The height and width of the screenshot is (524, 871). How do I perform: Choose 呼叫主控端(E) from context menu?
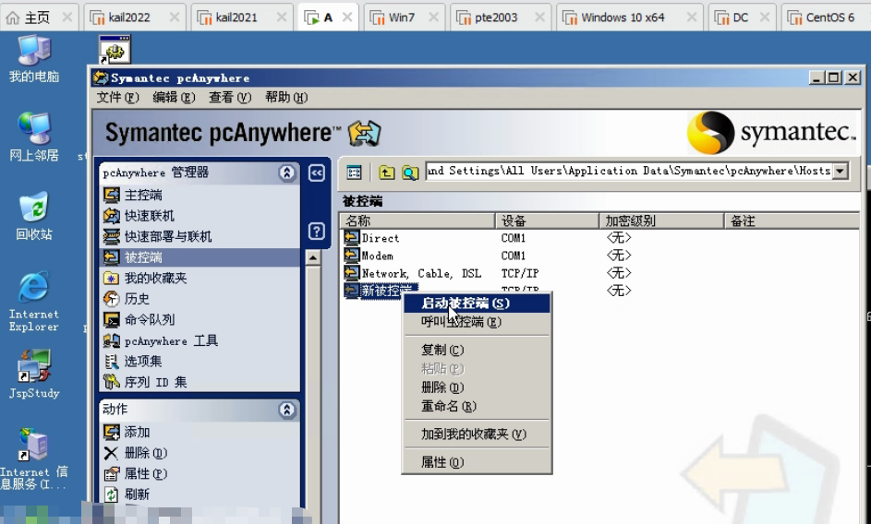tap(477, 322)
